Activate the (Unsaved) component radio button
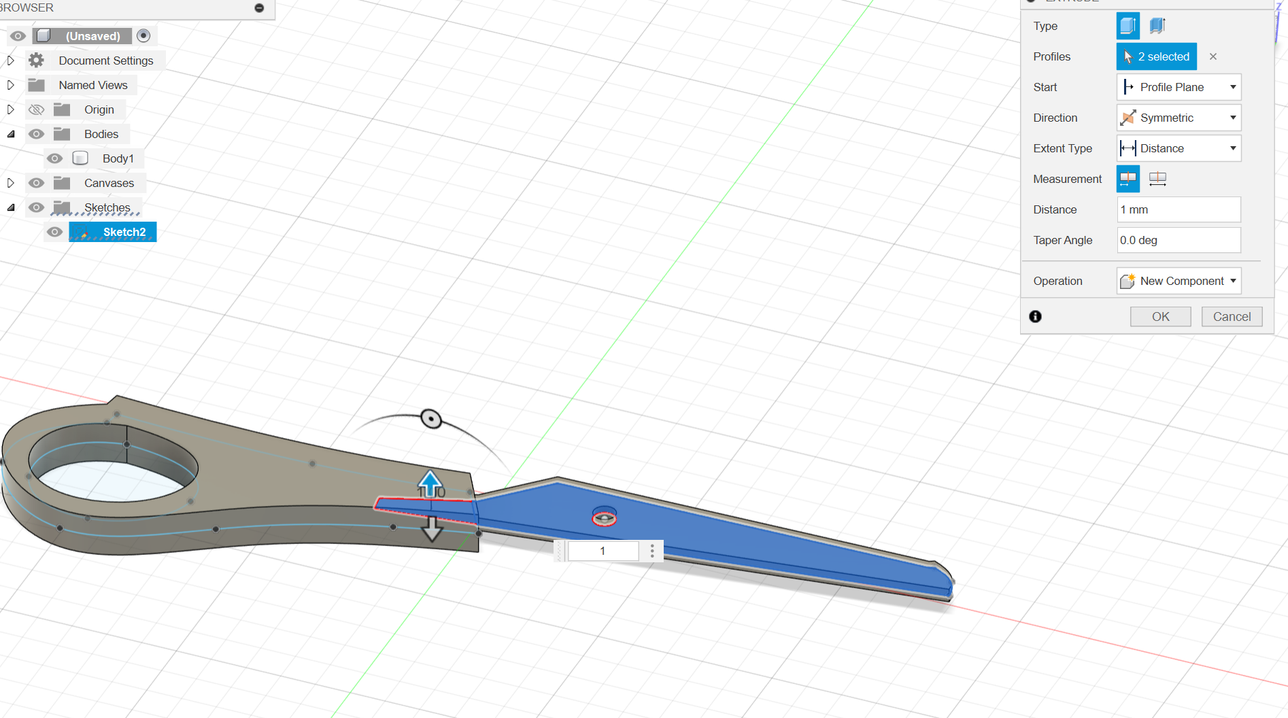Image resolution: width=1288 pixels, height=718 pixels. click(x=143, y=35)
